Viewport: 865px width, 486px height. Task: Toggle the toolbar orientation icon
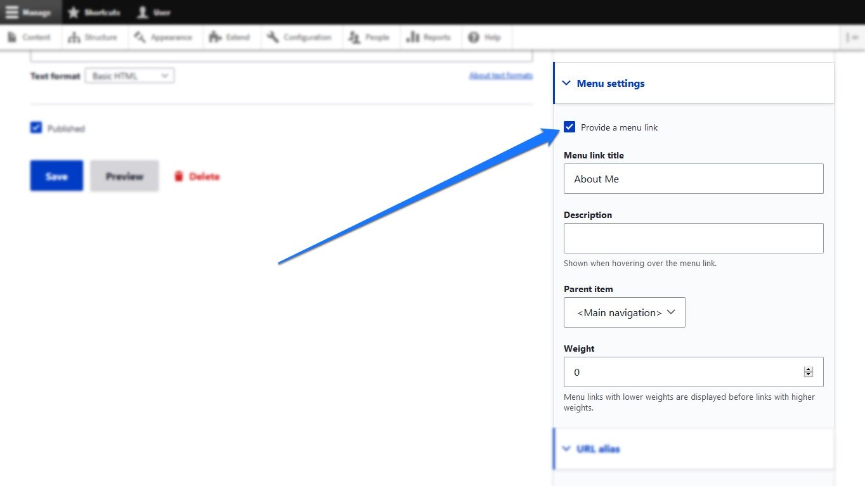(x=852, y=37)
